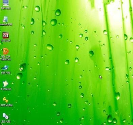This screenshot has height=125, width=133.
Task: Select the My Computer monitor icon
Action: 5,3
